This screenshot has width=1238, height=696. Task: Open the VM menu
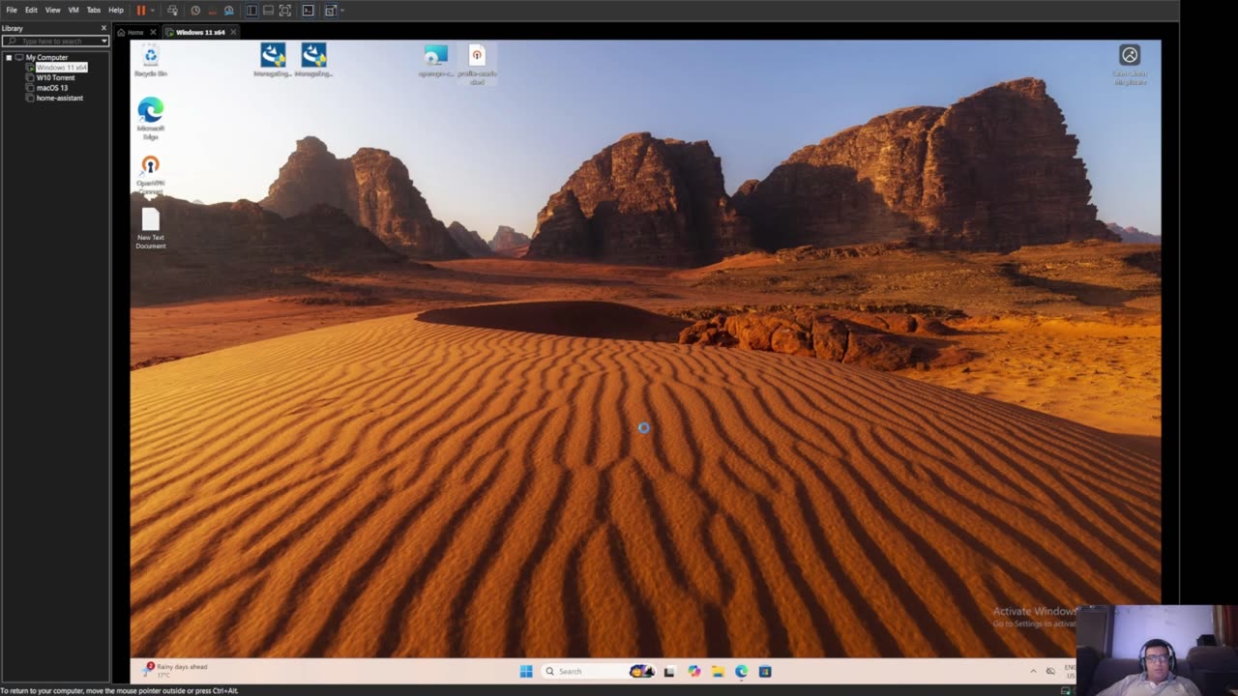74,10
